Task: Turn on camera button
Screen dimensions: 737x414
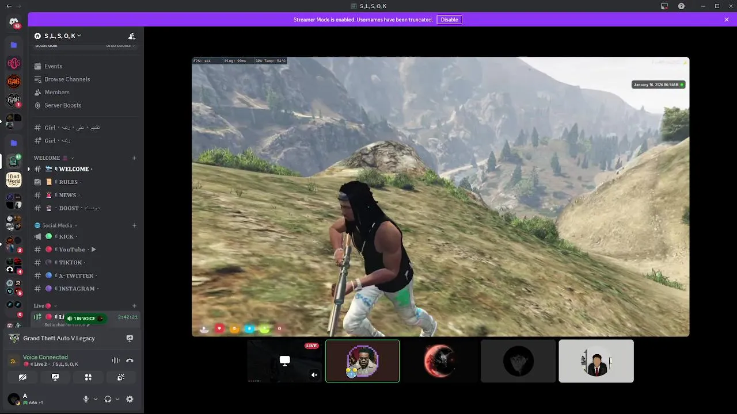Action: (x=22, y=377)
